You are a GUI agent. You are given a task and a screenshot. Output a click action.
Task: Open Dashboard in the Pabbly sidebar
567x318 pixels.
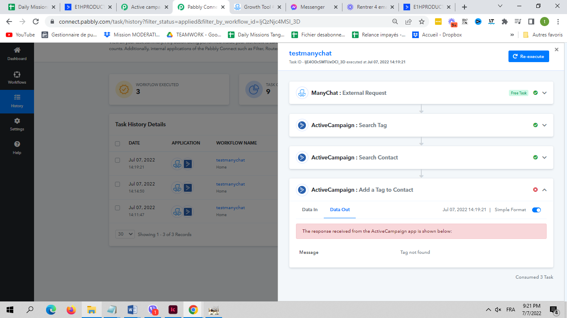click(17, 54)
